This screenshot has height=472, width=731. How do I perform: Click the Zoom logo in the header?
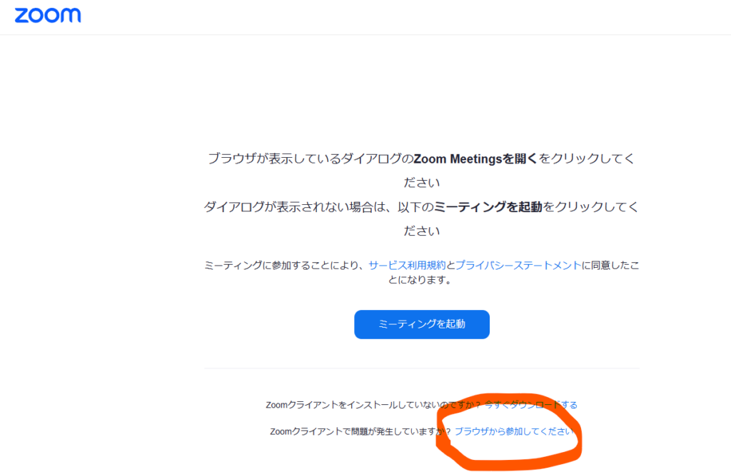click(x=48, y=15)
